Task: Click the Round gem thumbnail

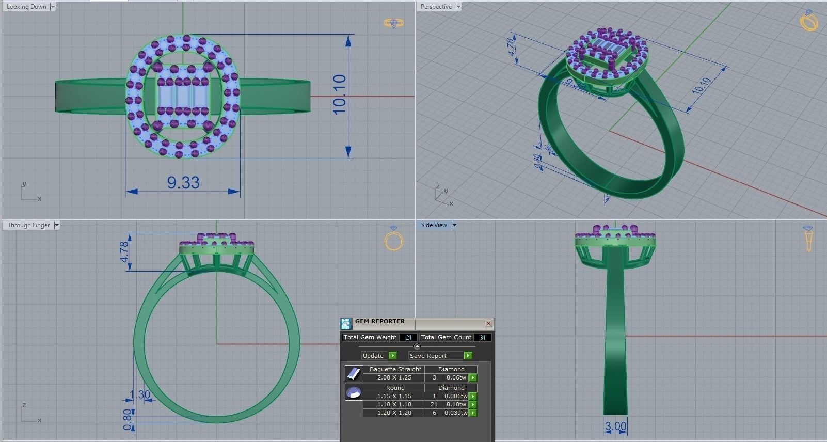Action: point(354,392)
